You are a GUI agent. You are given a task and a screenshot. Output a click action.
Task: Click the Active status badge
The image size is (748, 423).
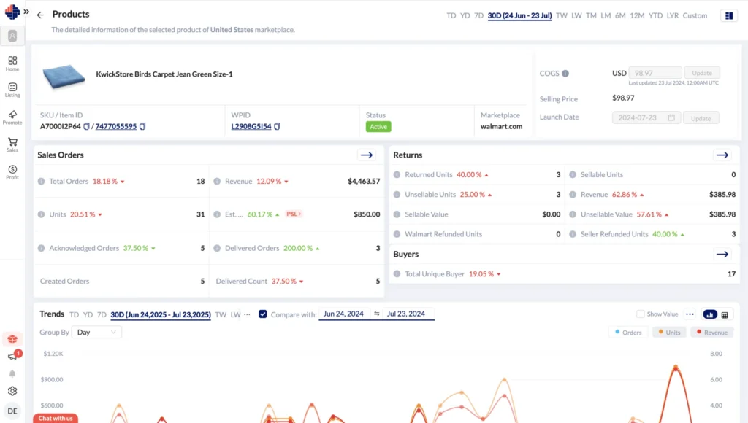coord(378,127)
